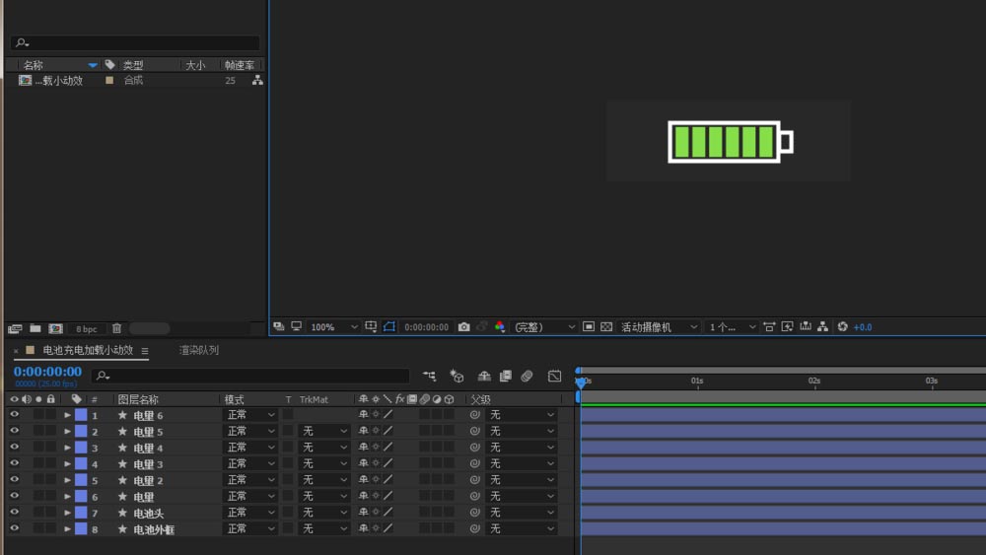Screen dimensions: 986x555
Task: Open the comp flowchart icon in viewer bar
Action: click(822, 327)
